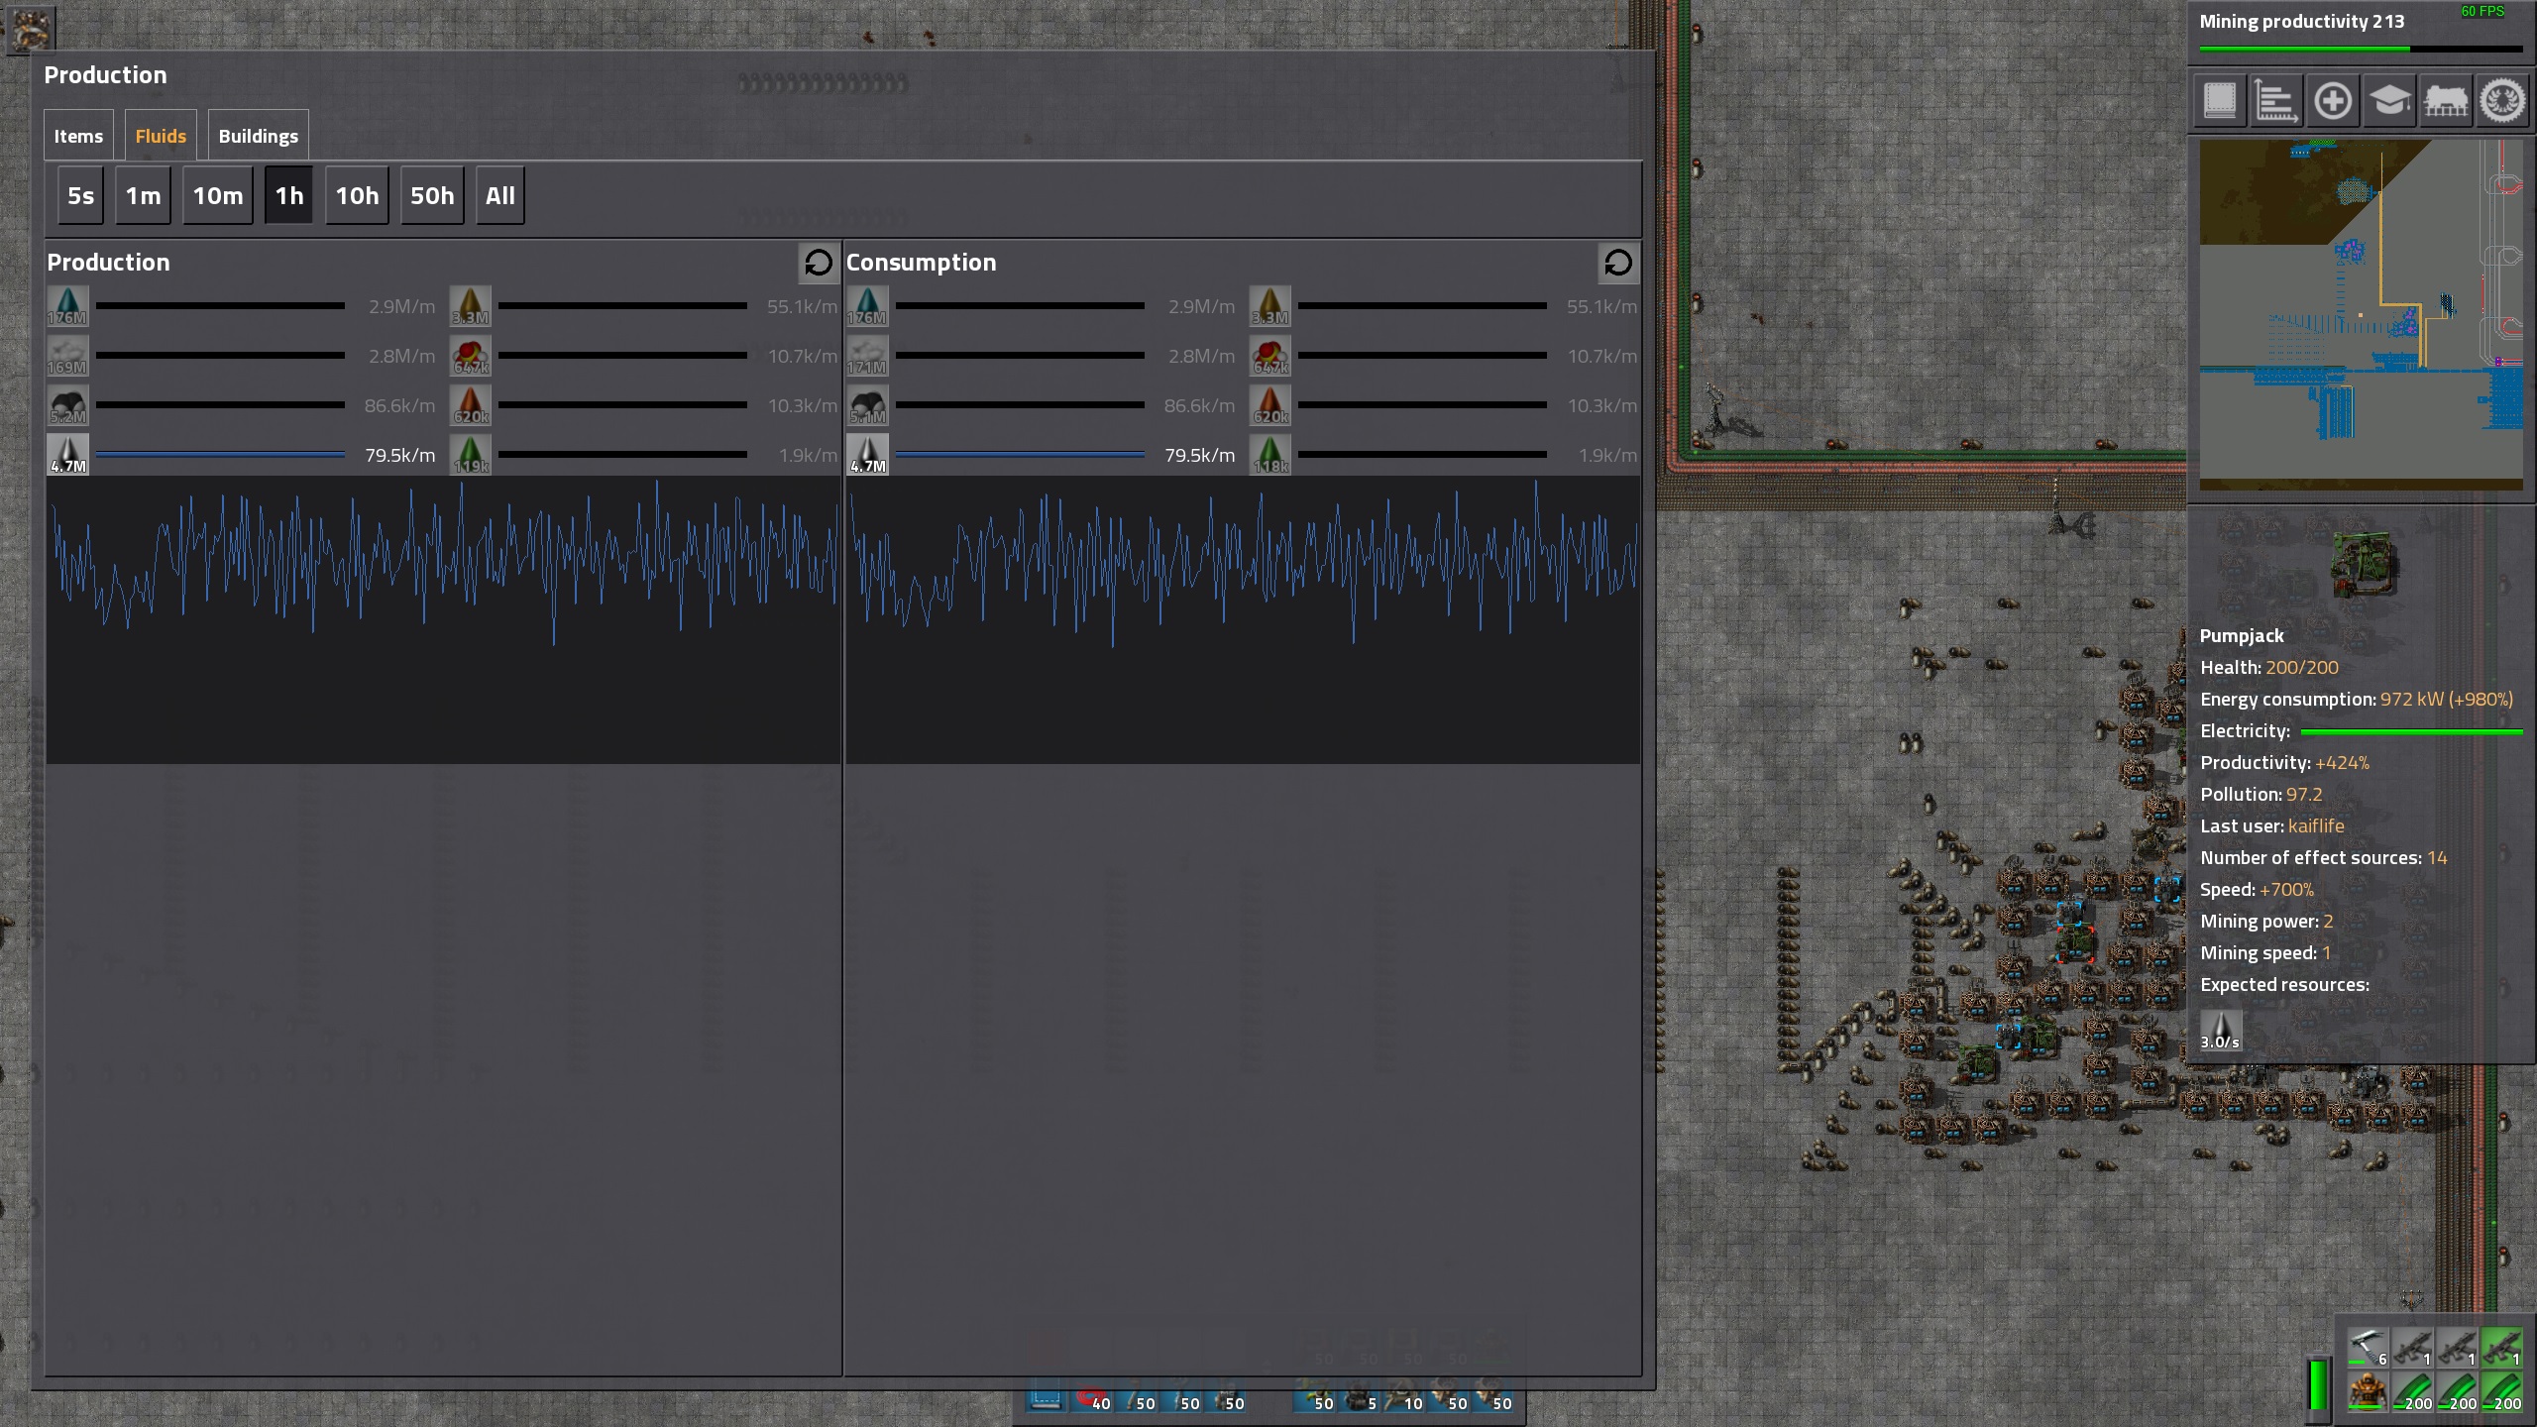This screenshot has width=2537, height=1427.
Task: Select the 10m time range
Action: pyautogui.click(x=218, y=196)
